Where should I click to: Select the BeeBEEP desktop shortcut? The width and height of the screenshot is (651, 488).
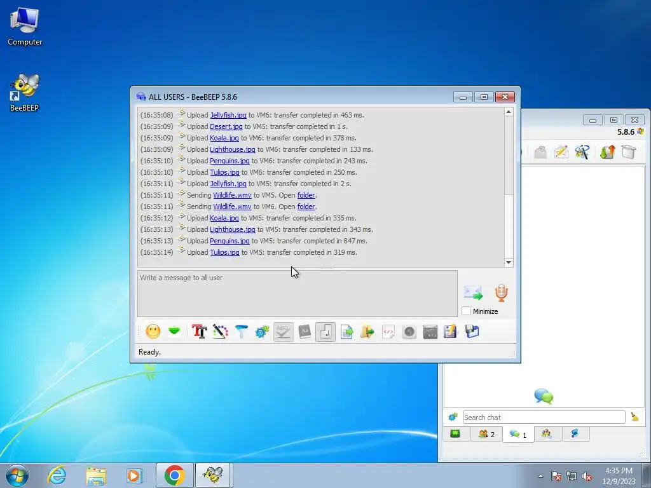coord(25,92)
